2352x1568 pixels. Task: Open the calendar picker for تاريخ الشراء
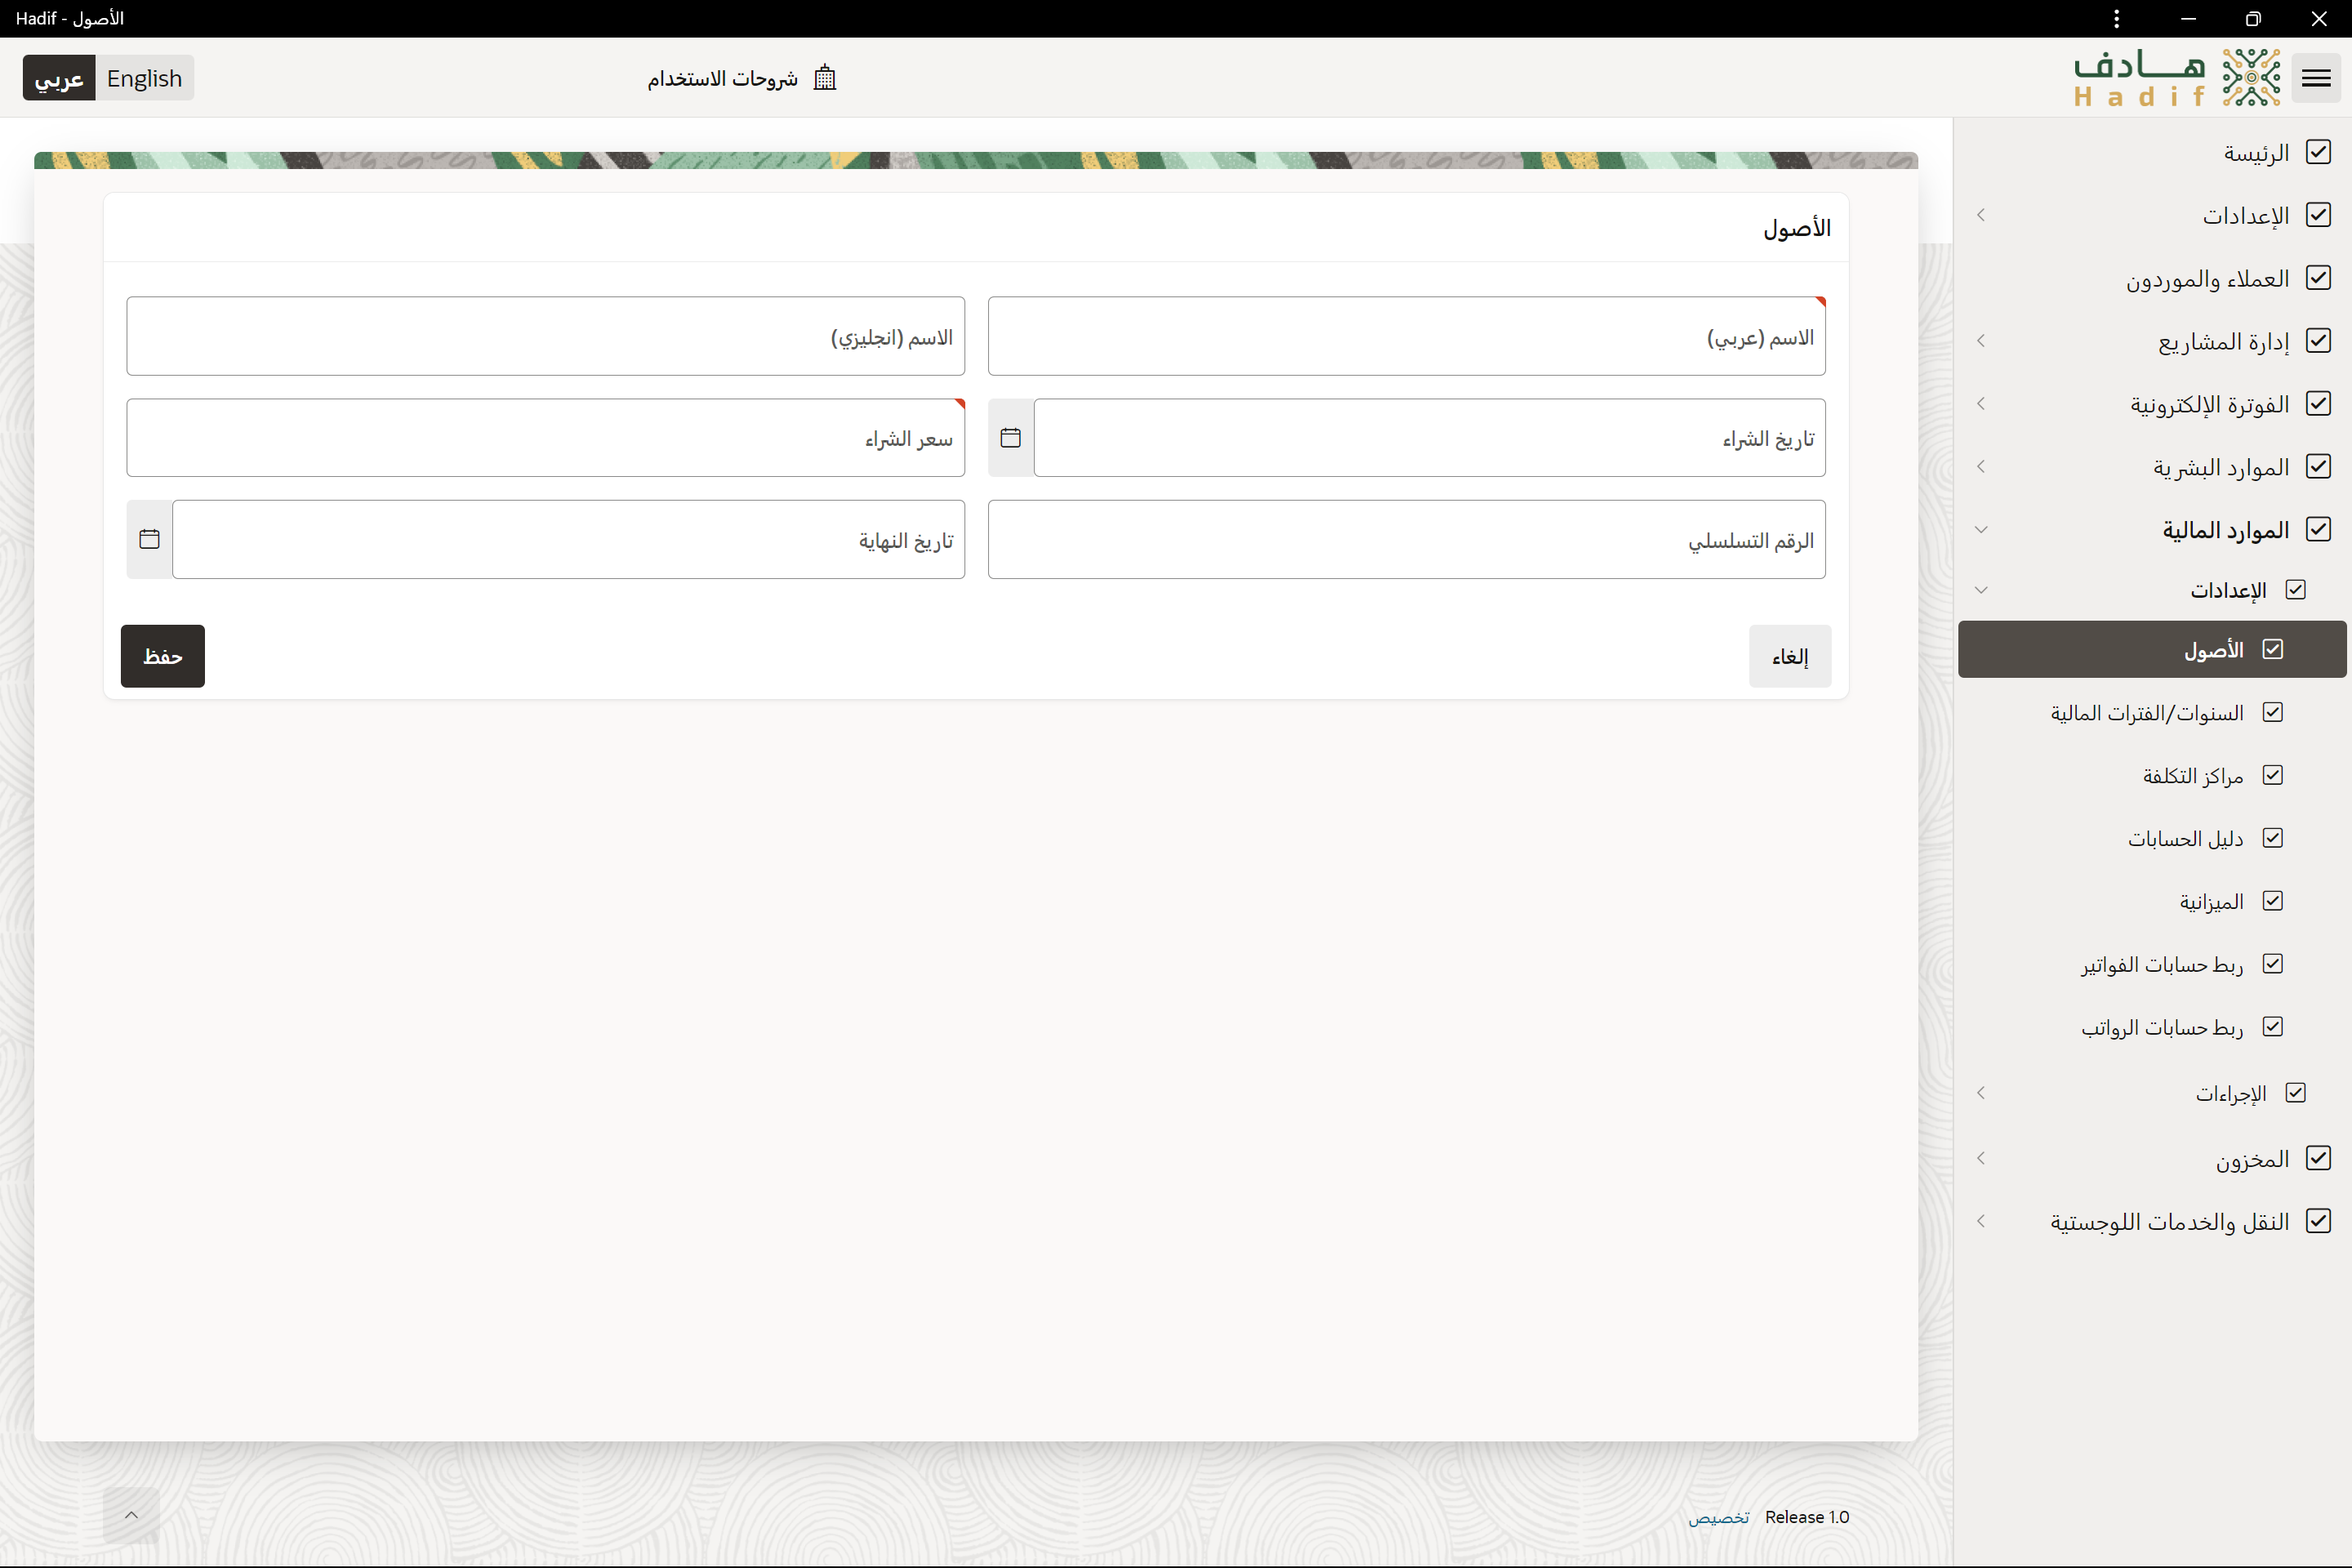click(1010, 437)
